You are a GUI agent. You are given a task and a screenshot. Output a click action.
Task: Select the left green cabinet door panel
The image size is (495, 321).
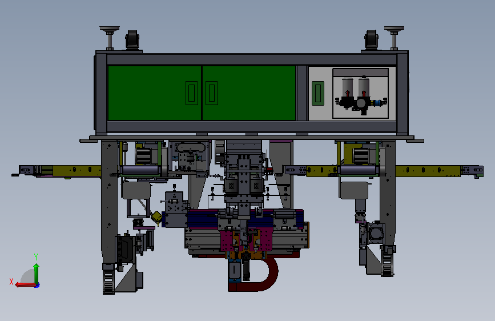click(155, 93)
